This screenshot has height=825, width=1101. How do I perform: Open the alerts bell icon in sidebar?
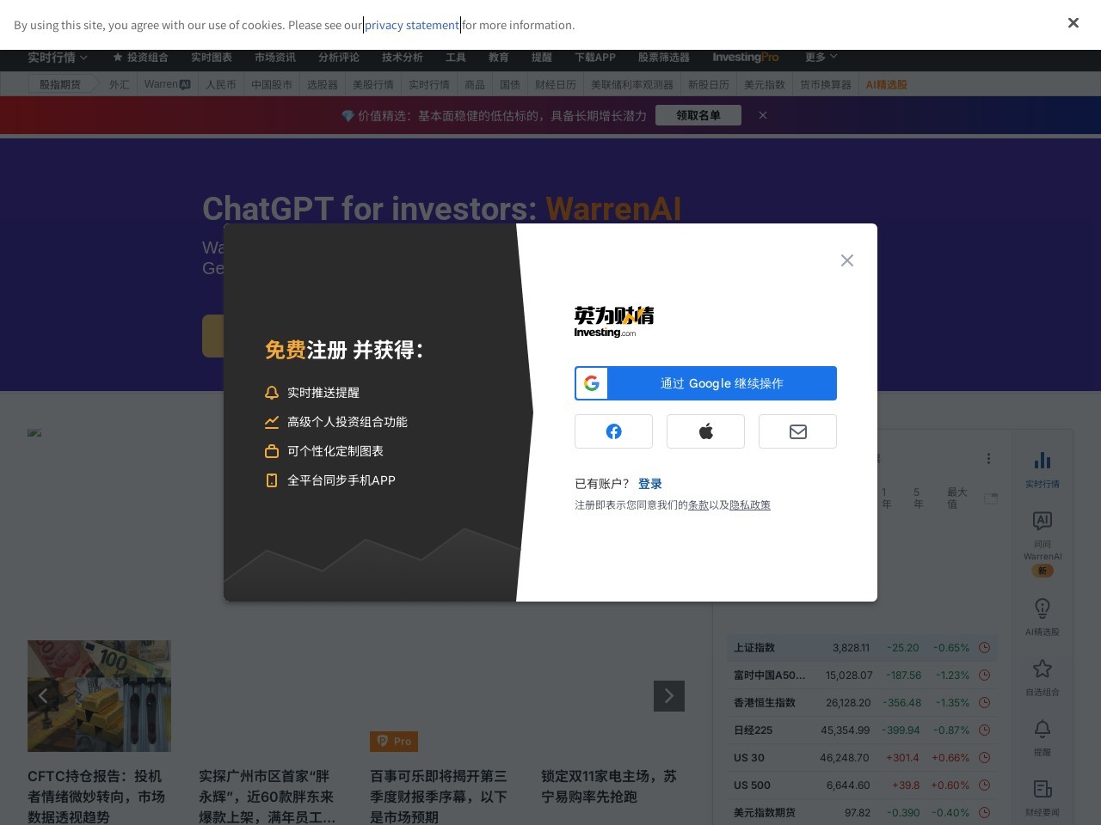1042,729
